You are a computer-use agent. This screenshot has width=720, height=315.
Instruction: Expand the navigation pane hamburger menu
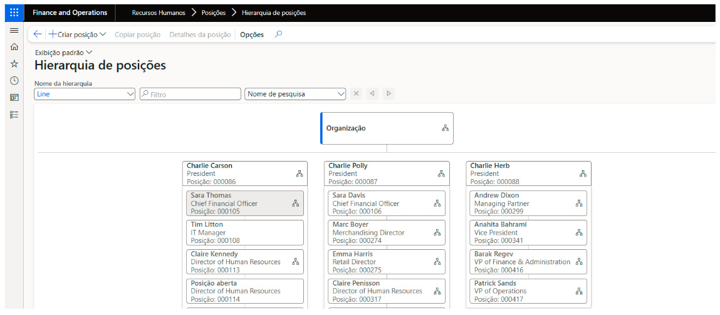[x=14, y=30]
